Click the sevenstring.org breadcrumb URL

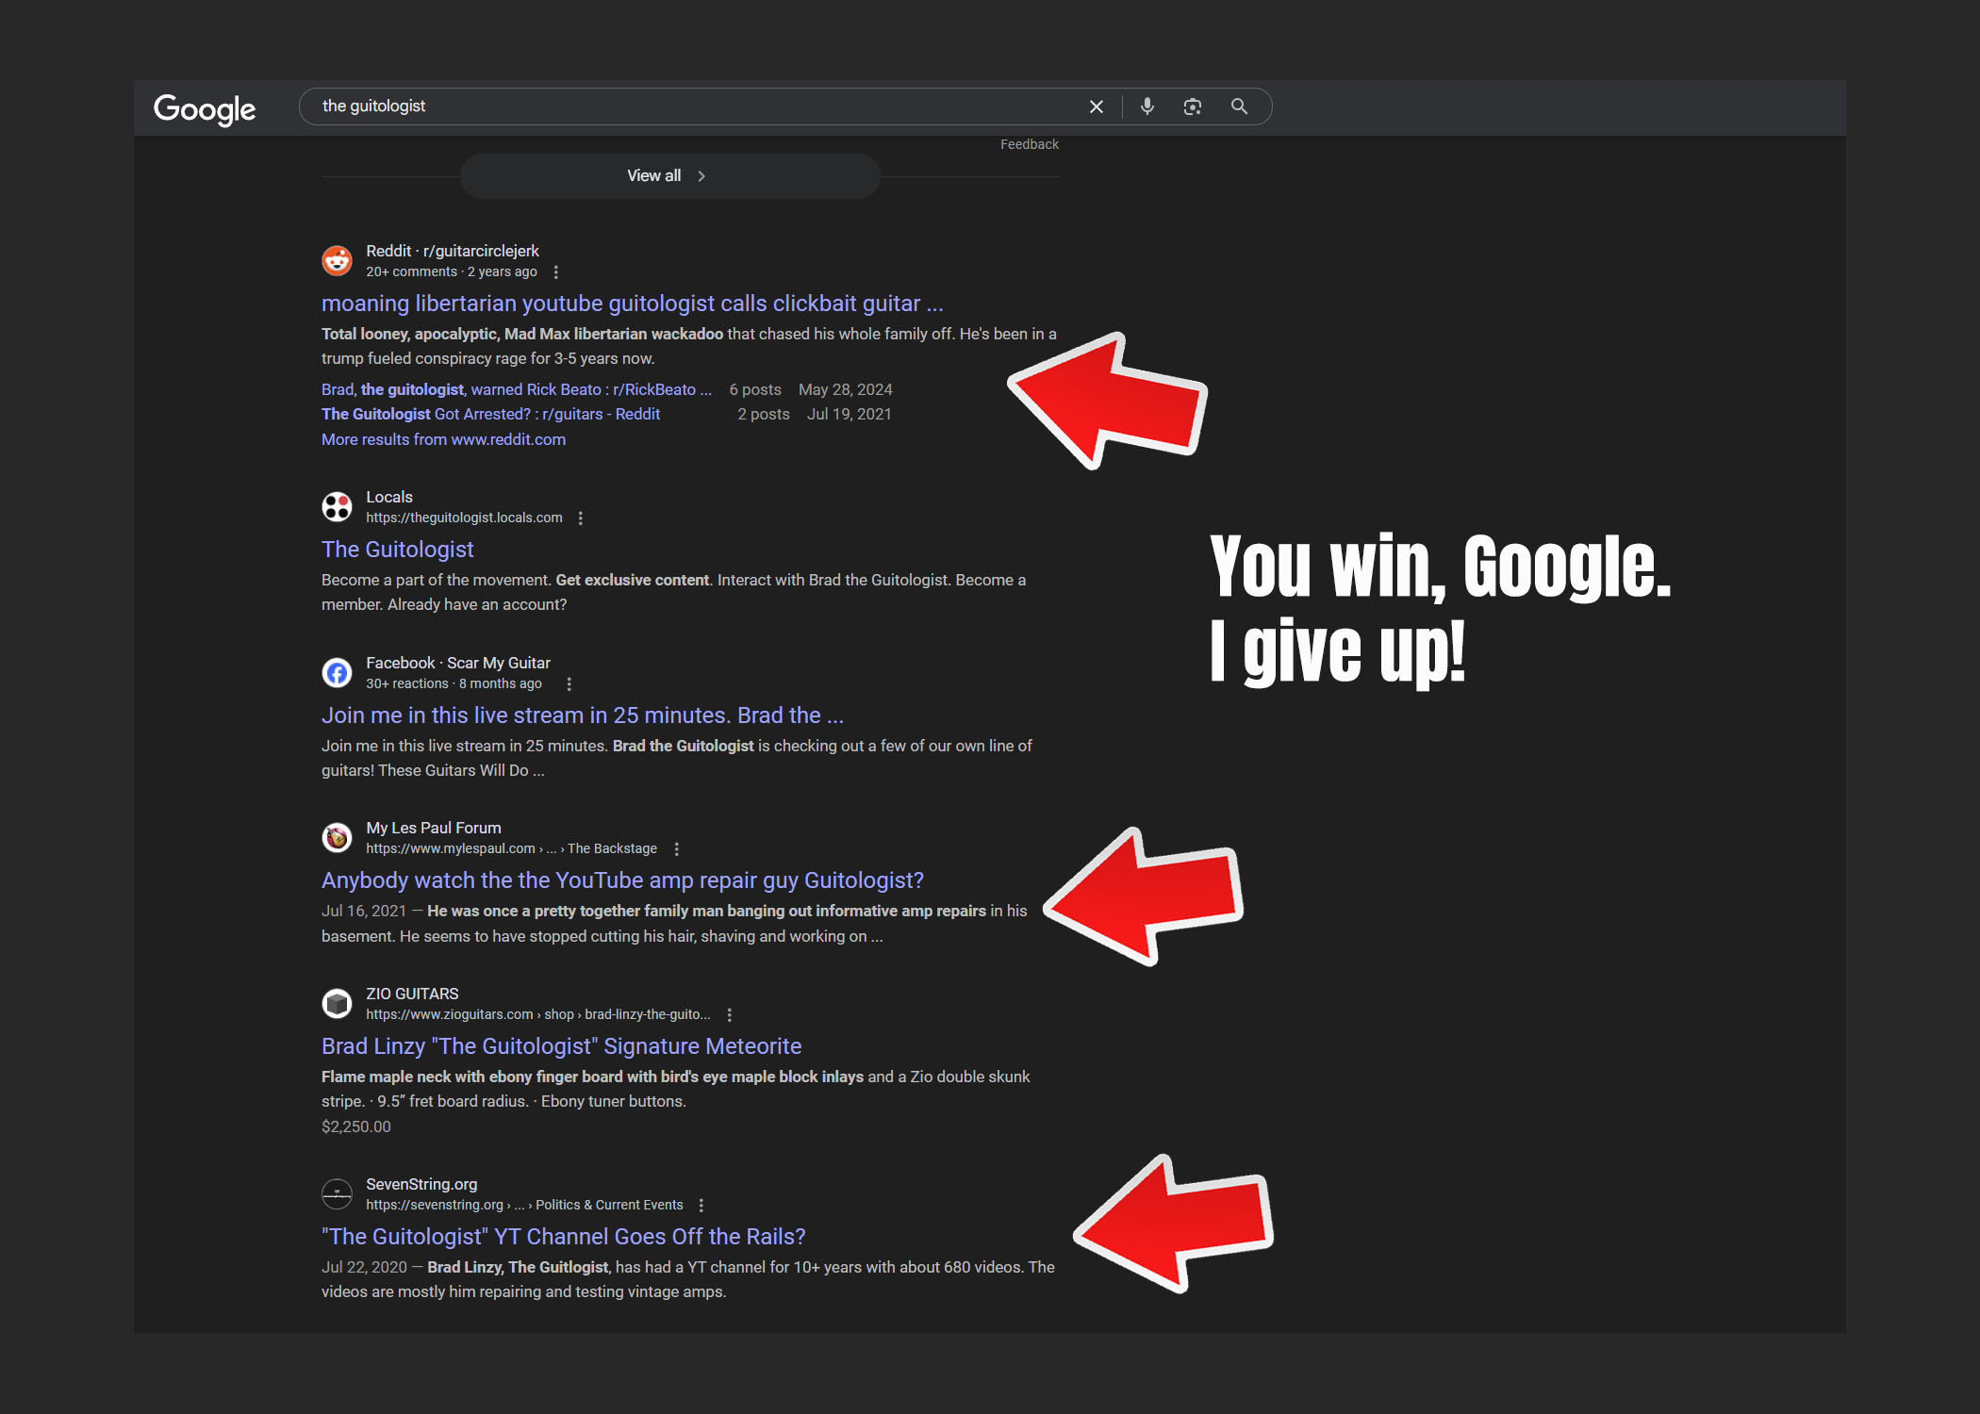524,1205
